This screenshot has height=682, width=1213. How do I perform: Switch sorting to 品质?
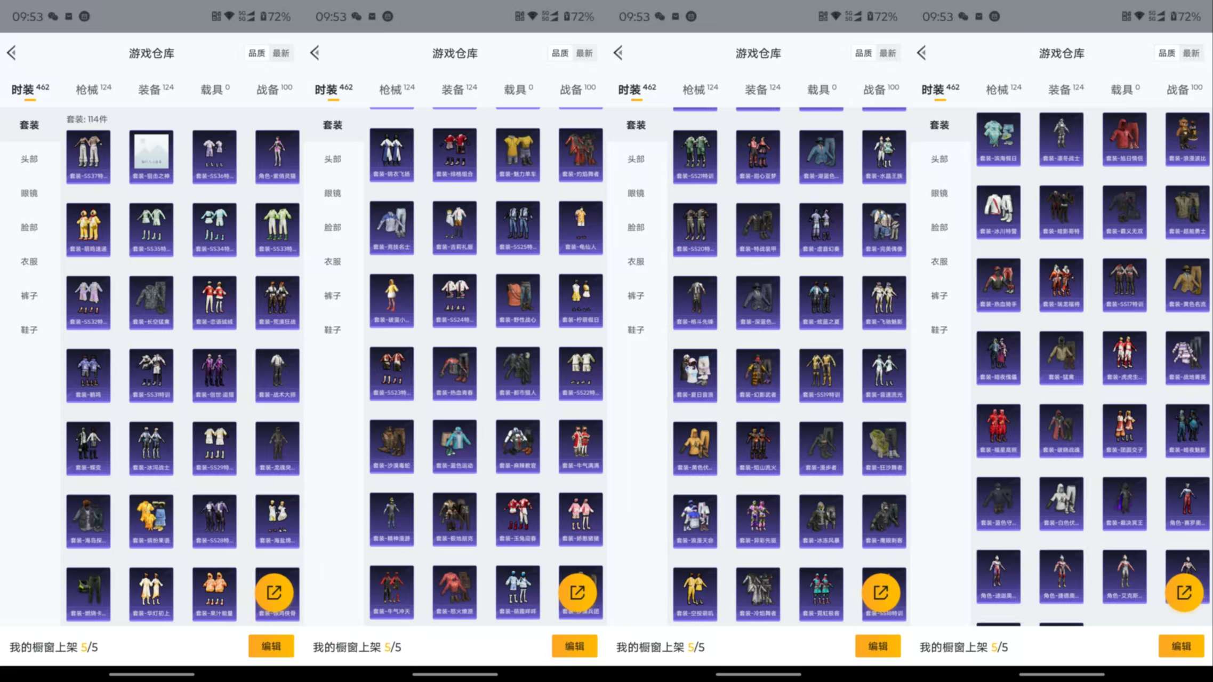[256, 53]
